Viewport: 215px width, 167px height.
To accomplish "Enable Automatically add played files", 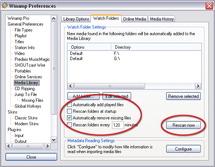I will (x=69, y=105).
